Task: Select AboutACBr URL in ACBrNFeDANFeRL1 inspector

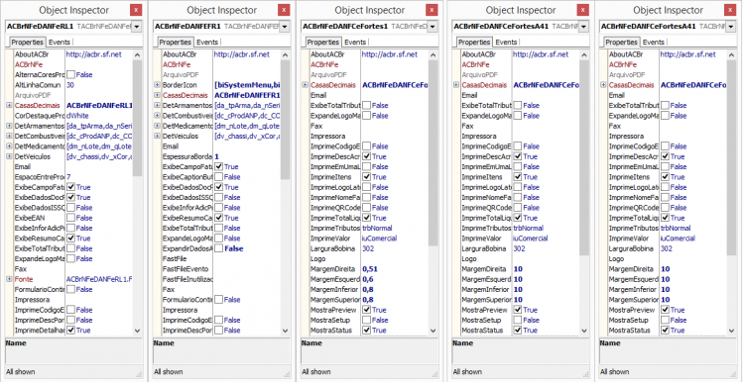Action: tap(94, 54)
